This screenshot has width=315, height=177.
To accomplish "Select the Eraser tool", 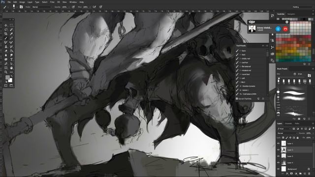I will tap(6, 51).
